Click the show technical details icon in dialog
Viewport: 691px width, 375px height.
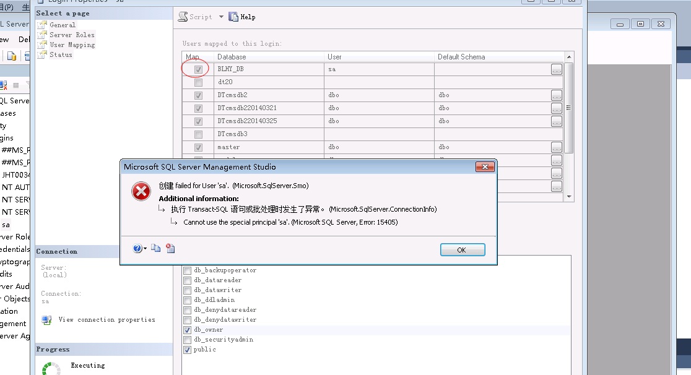tap(170, 248)
